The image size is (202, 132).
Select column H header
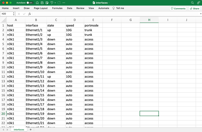point(149,20)
